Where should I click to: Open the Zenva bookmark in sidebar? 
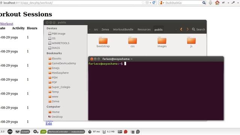click(x=54, y=101)
